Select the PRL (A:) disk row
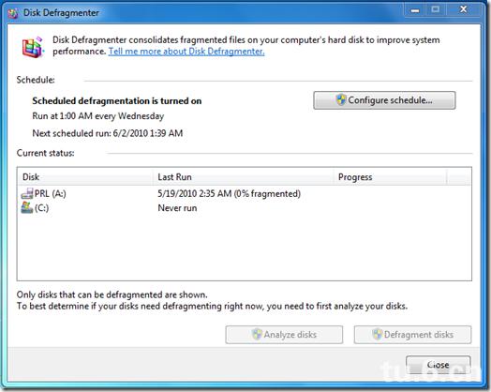Screen dimensions: 491x392 point(245,193)
